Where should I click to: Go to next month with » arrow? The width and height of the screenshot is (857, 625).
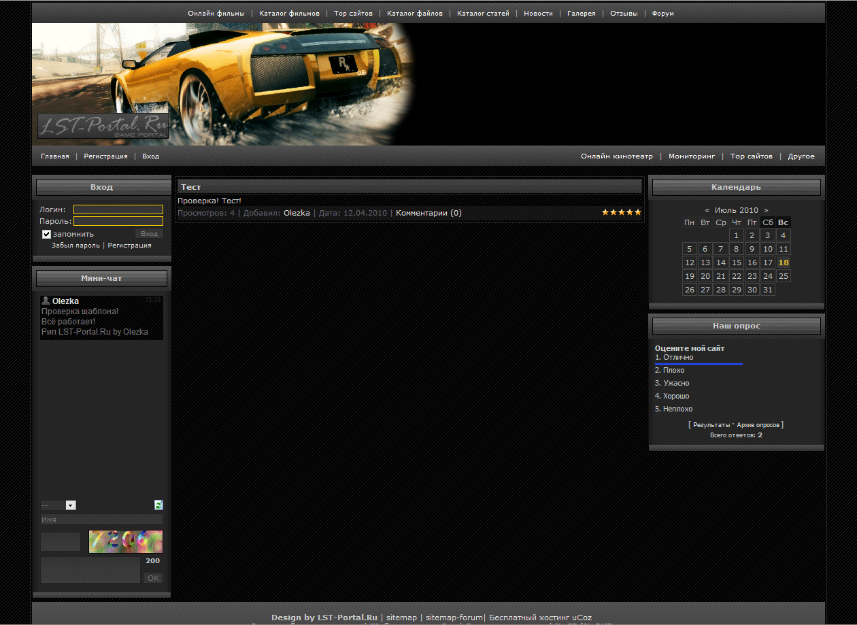coord(766,211)
